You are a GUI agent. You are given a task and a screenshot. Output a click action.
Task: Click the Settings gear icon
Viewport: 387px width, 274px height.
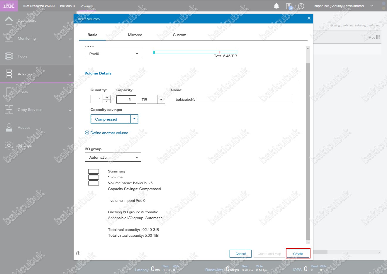(x=9, y=145)
